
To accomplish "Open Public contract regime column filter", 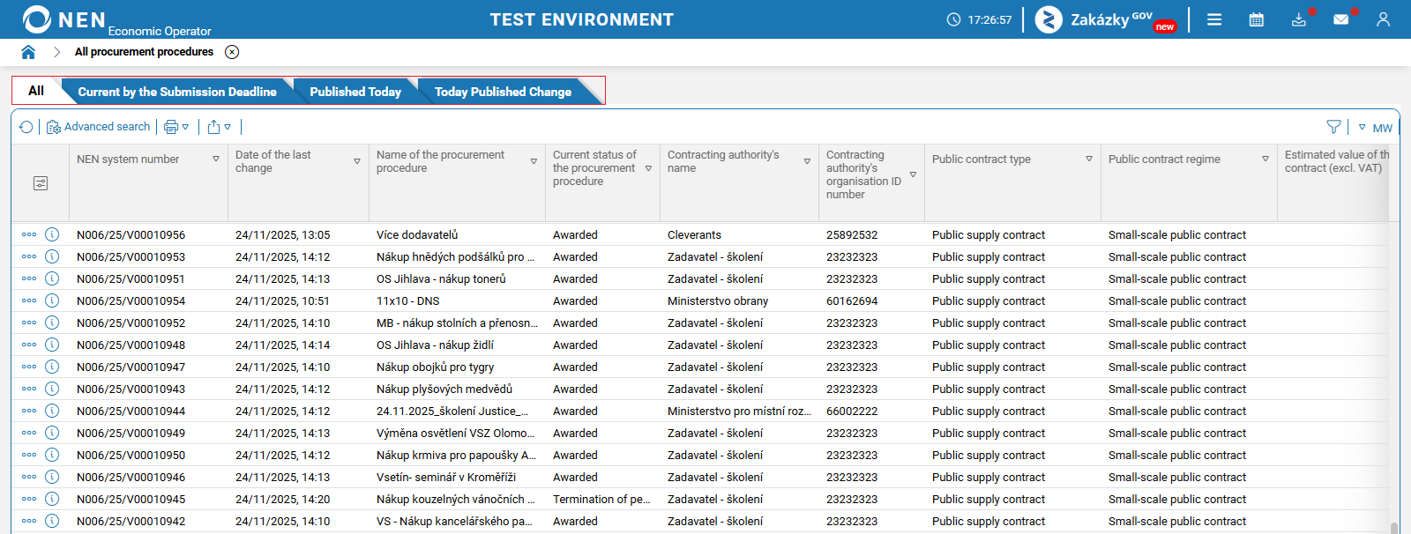I will (x=1265, y=159).
